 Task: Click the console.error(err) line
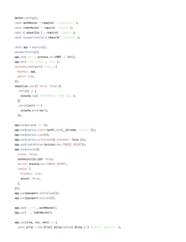pos(34,110)
